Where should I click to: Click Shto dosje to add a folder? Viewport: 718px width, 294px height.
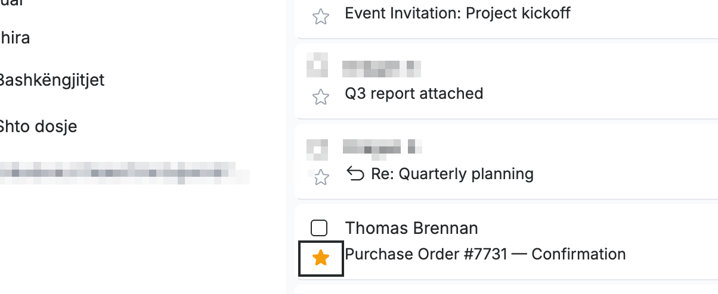click(38, 126)
